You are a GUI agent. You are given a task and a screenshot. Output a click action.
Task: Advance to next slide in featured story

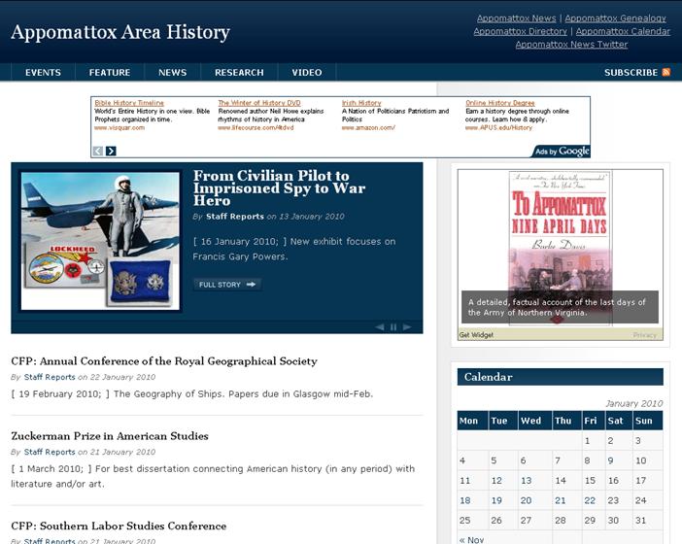click(x=407, y=327)
